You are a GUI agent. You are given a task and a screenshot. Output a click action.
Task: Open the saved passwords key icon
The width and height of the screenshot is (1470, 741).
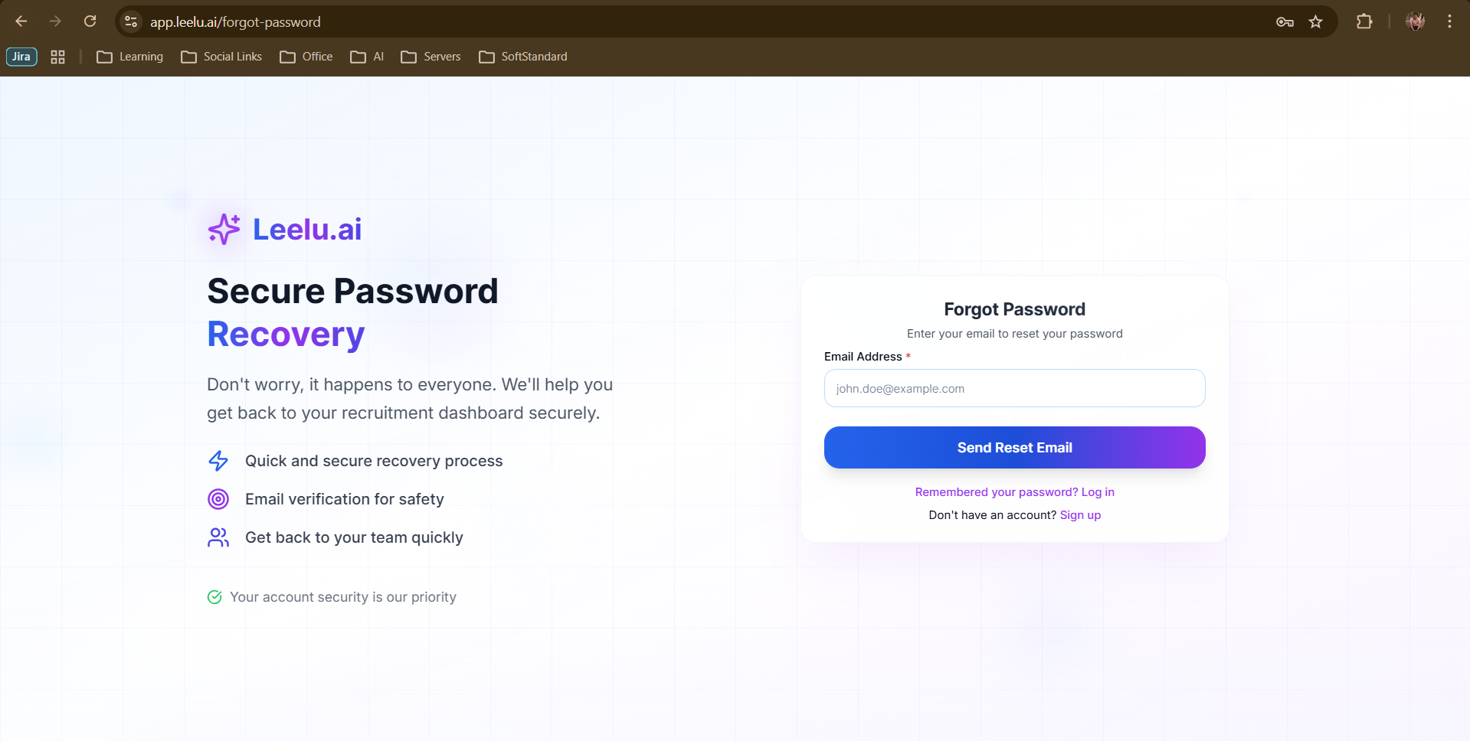1285,21
